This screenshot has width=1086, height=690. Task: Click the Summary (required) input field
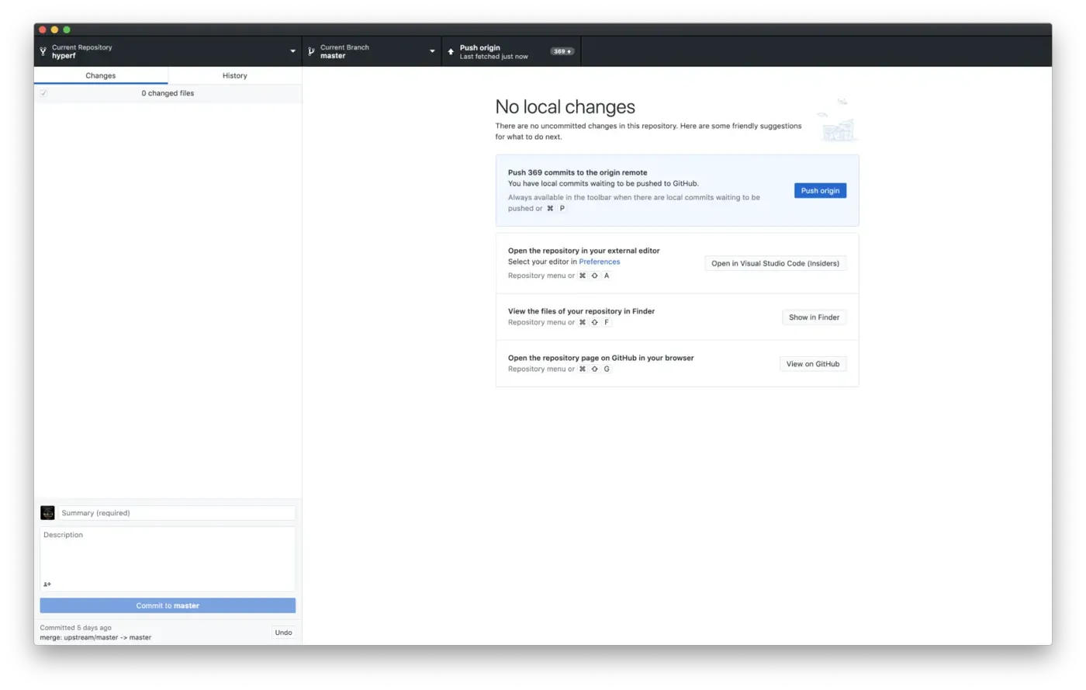point(177,513)
